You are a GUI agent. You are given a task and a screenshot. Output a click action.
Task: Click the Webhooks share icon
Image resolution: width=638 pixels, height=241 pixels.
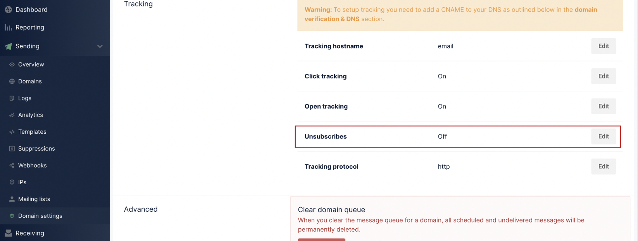pos(12,165)
